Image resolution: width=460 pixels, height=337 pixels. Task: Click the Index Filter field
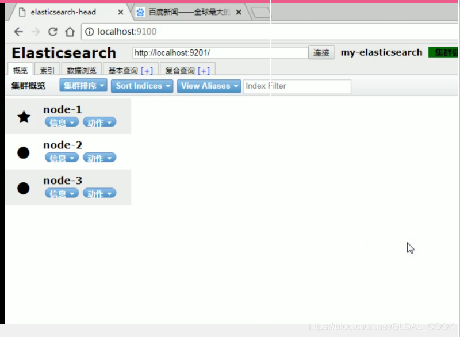297,86
